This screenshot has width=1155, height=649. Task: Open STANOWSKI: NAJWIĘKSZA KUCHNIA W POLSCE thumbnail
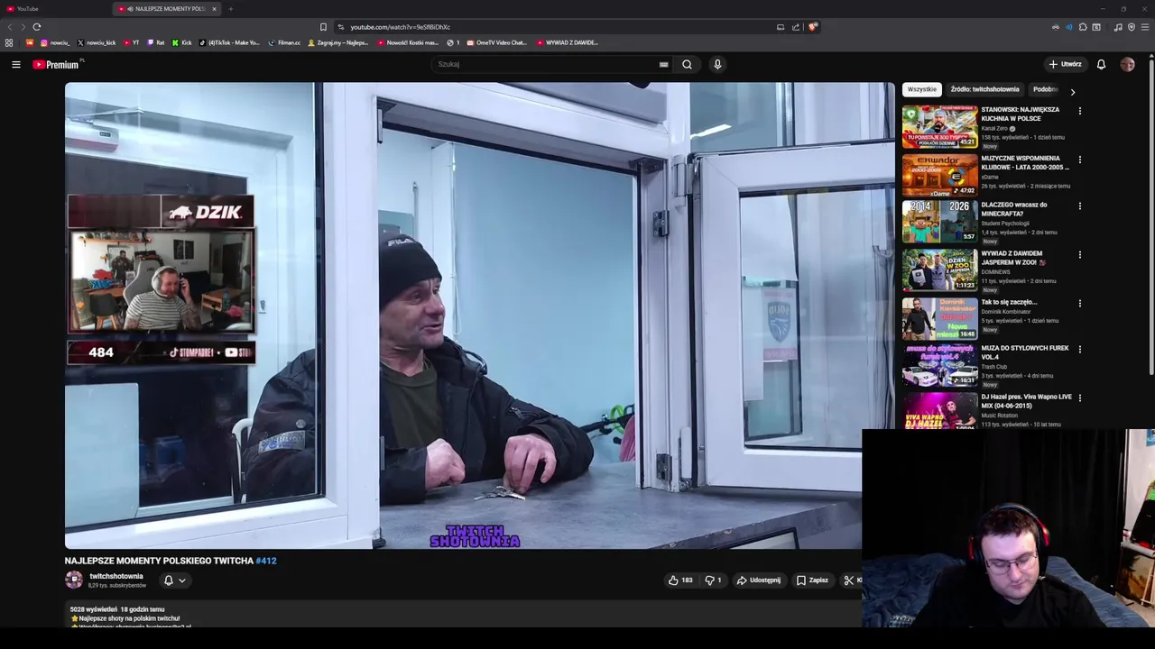tap(939, 127)
